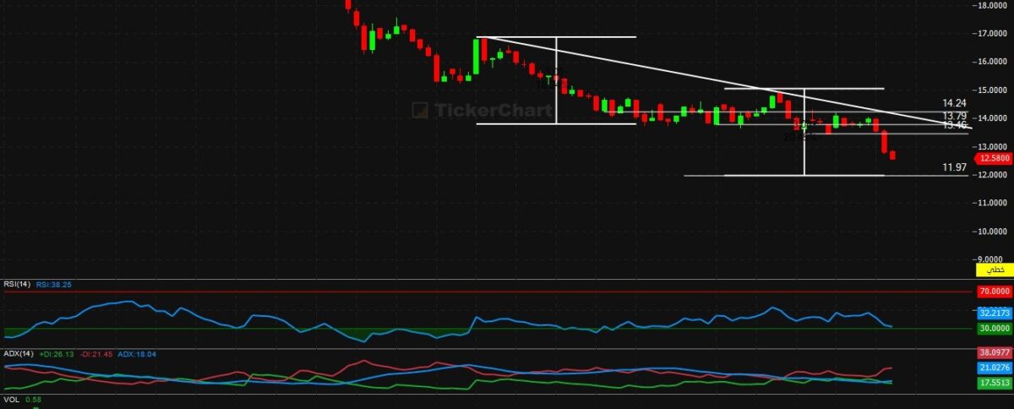Image resolution: width=1014 pixels, height=409 pixels.
Task: Select the ADX(14) indicator title
Action: coord(17,354)
